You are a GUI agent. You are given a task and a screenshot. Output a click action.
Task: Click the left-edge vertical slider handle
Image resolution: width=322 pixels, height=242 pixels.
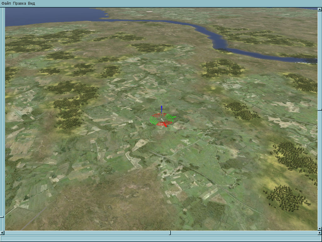coord(2,217)
